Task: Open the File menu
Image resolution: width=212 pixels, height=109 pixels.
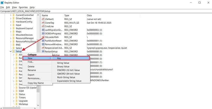Action: (2, 7)
